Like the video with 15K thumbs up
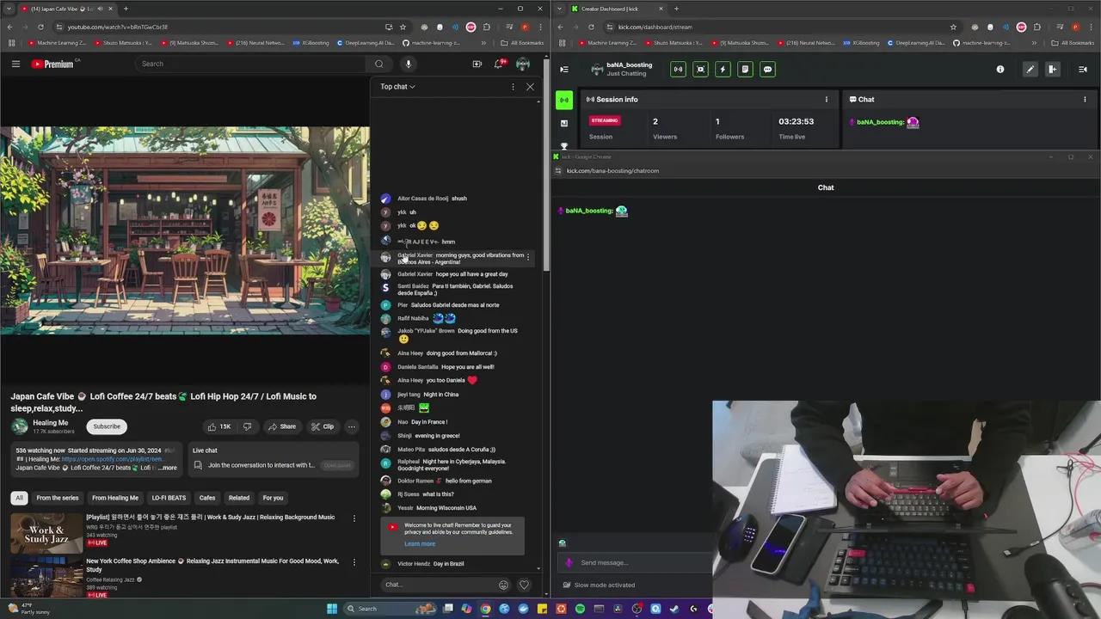Image resolution: width=1101 pixels, height=619 pixels. (218, 426)
